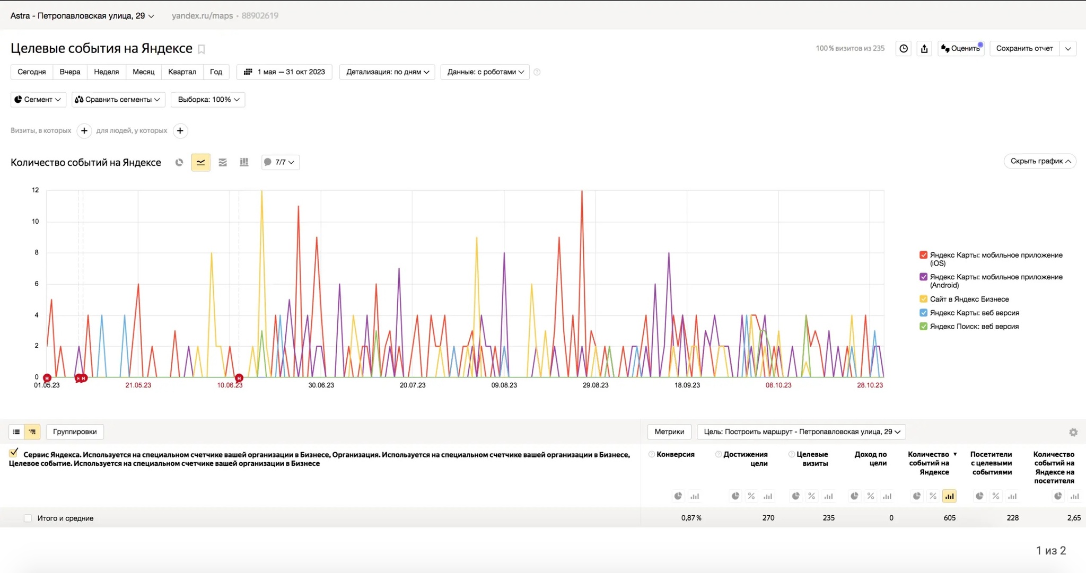The height and width of the screenshot is (573, 1086).
Task: Toggle Яндекс Карты: веб версия legend checkbox
Action: (923, 313)
